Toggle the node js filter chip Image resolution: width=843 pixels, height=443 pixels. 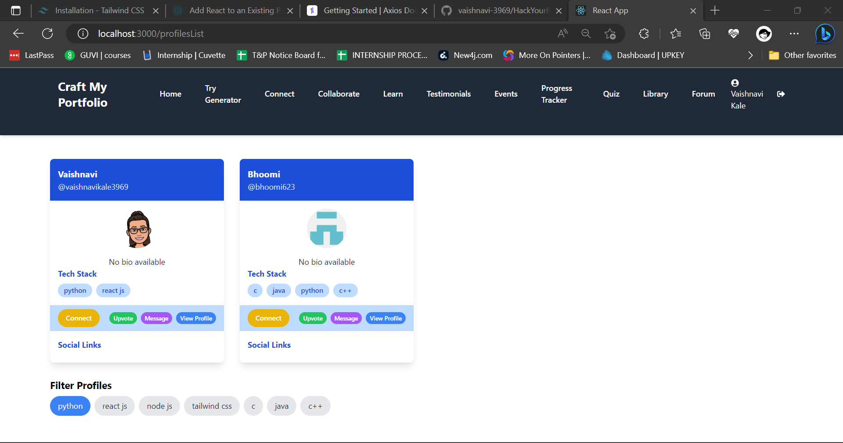click(159, 406)
